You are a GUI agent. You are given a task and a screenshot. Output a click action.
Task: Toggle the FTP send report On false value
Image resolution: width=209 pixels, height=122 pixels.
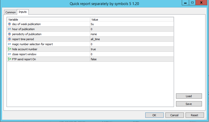[131, 59]
